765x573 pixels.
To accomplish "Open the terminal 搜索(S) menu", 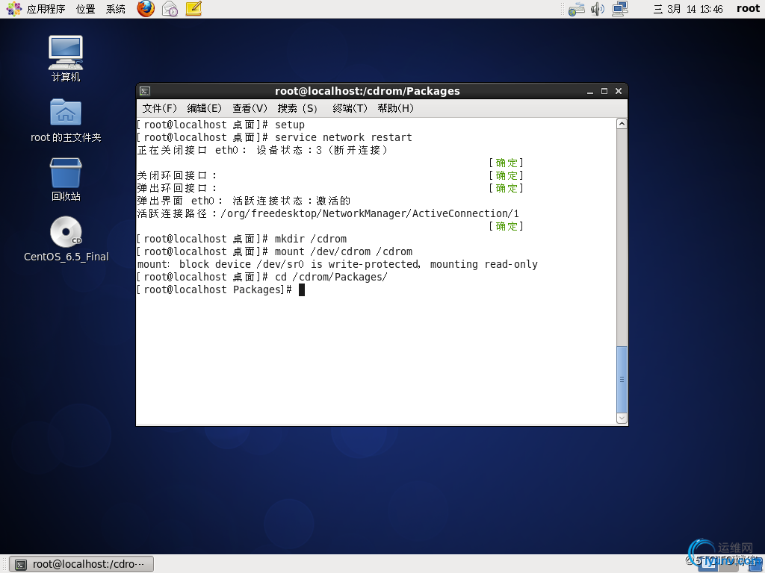I will [x=297, y=108].
